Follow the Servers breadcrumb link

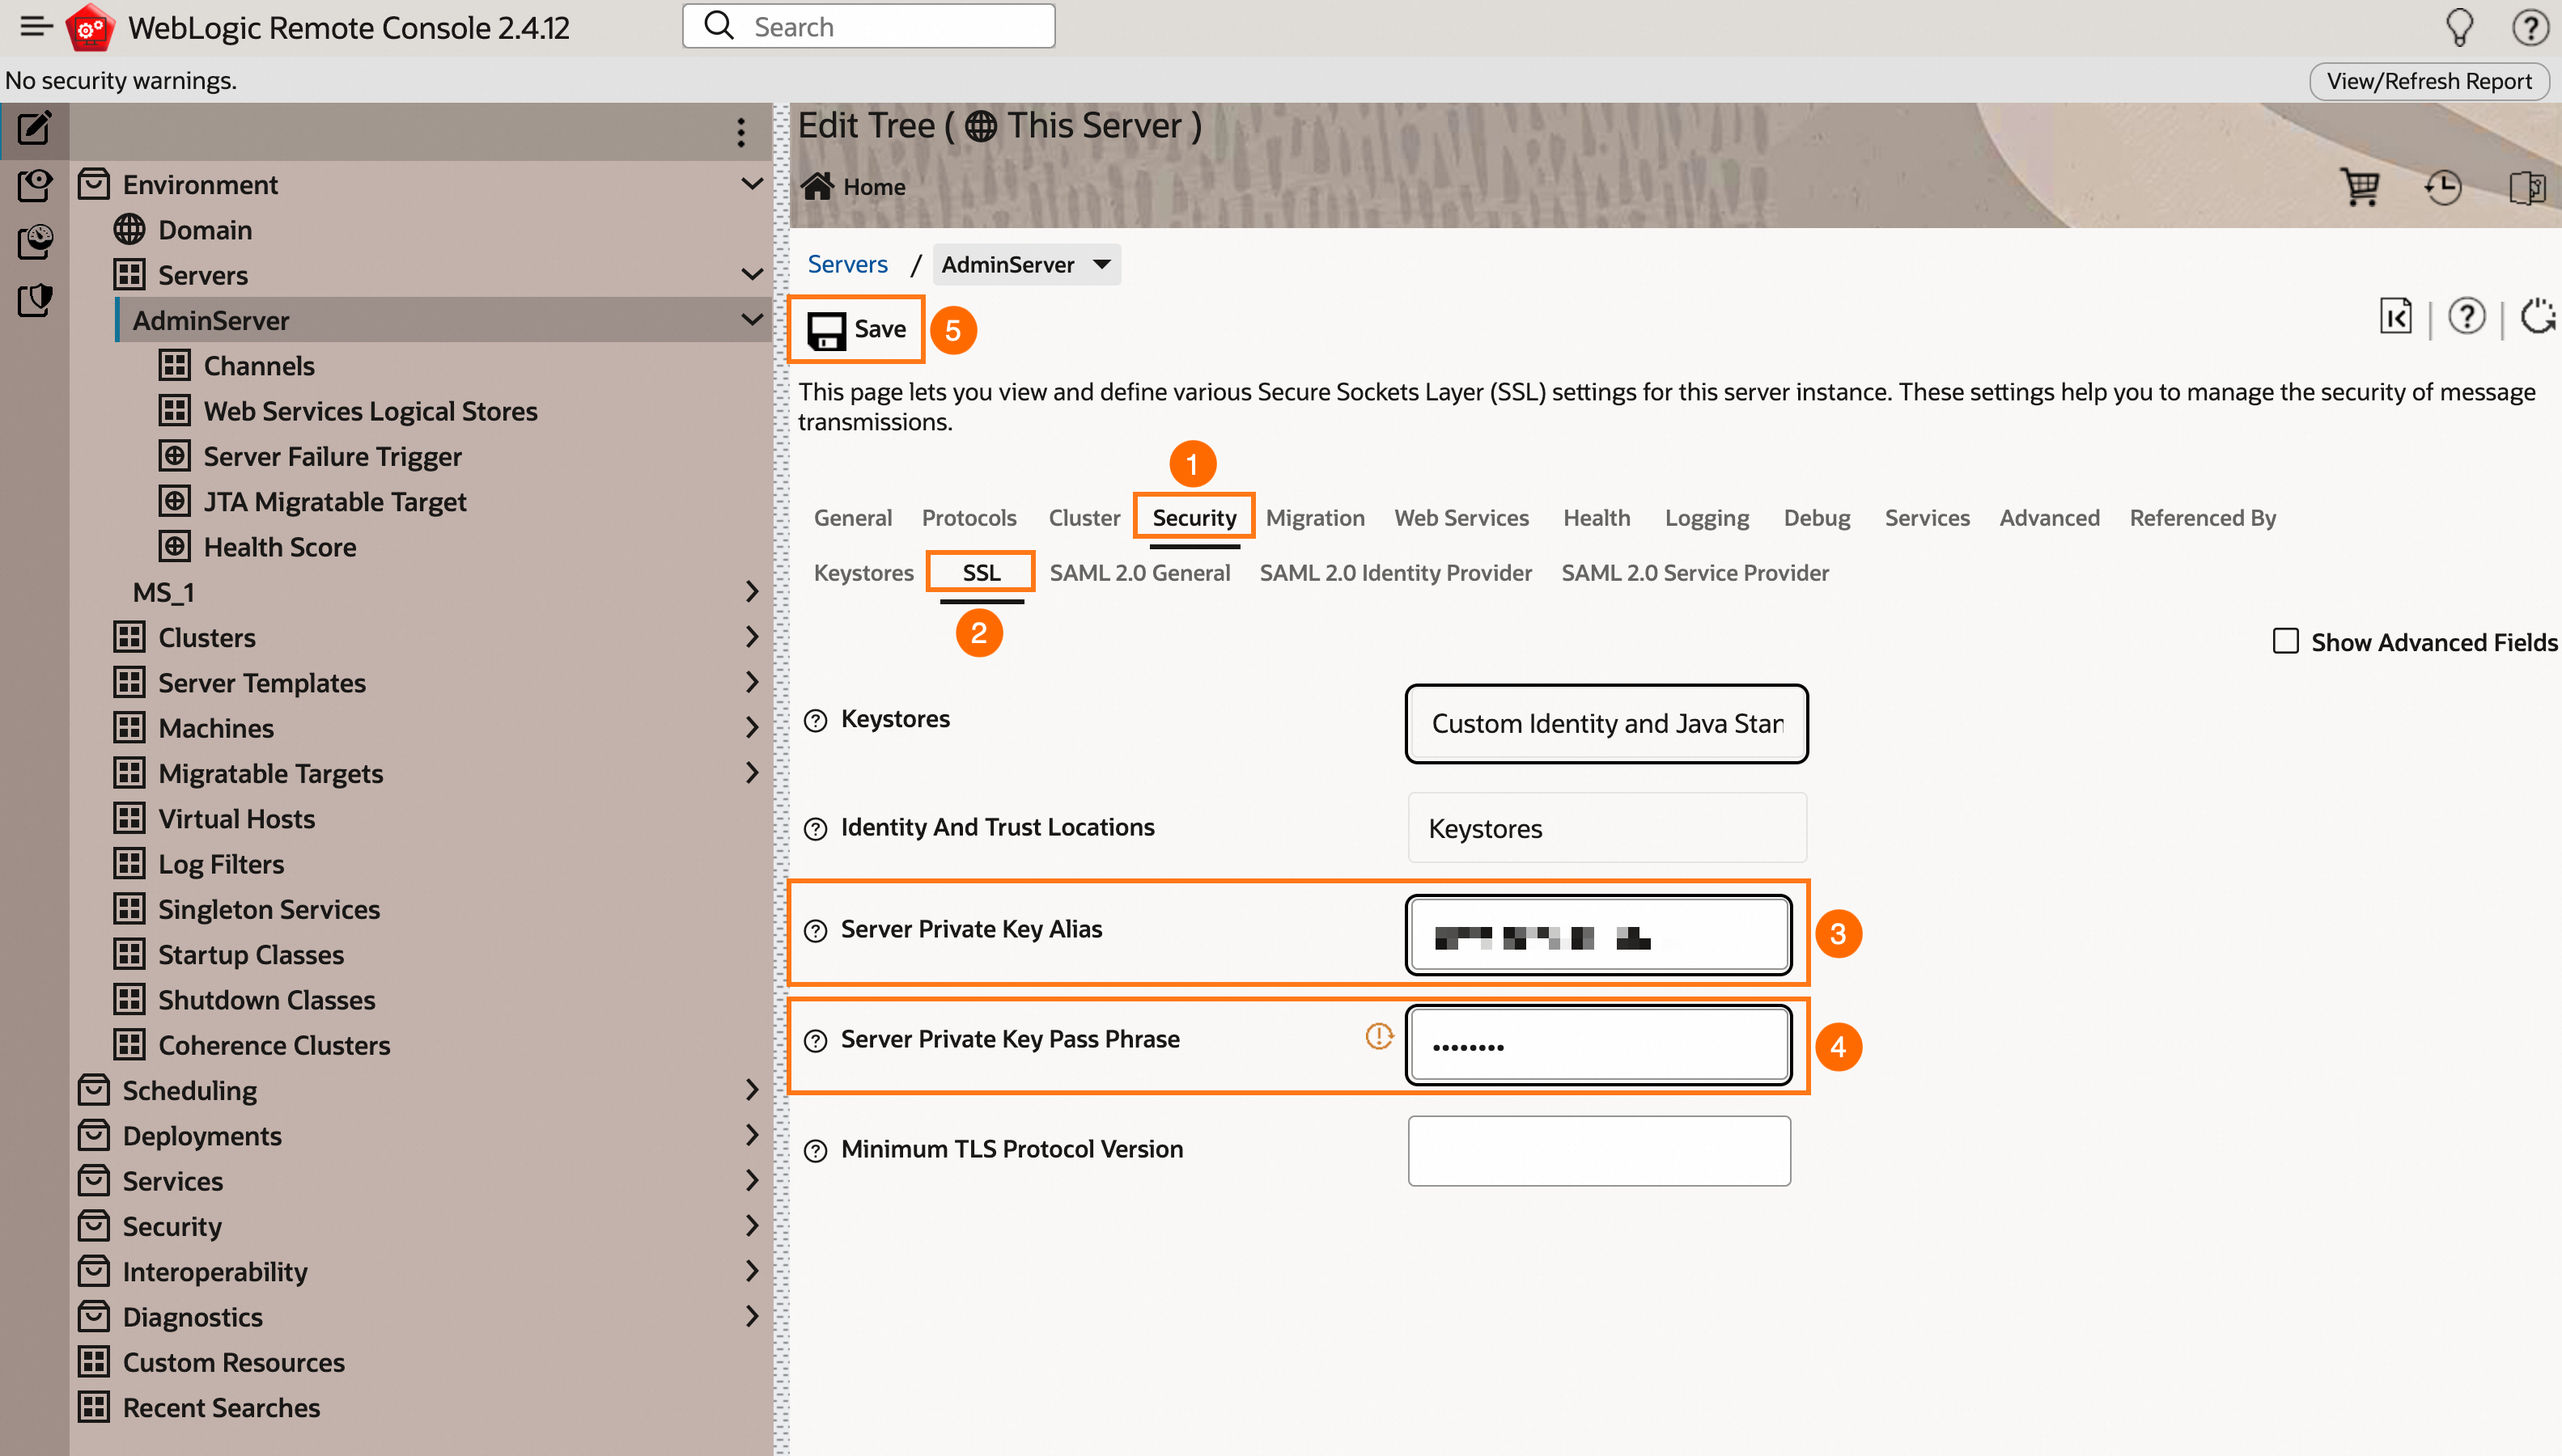[x=847, y=264]
